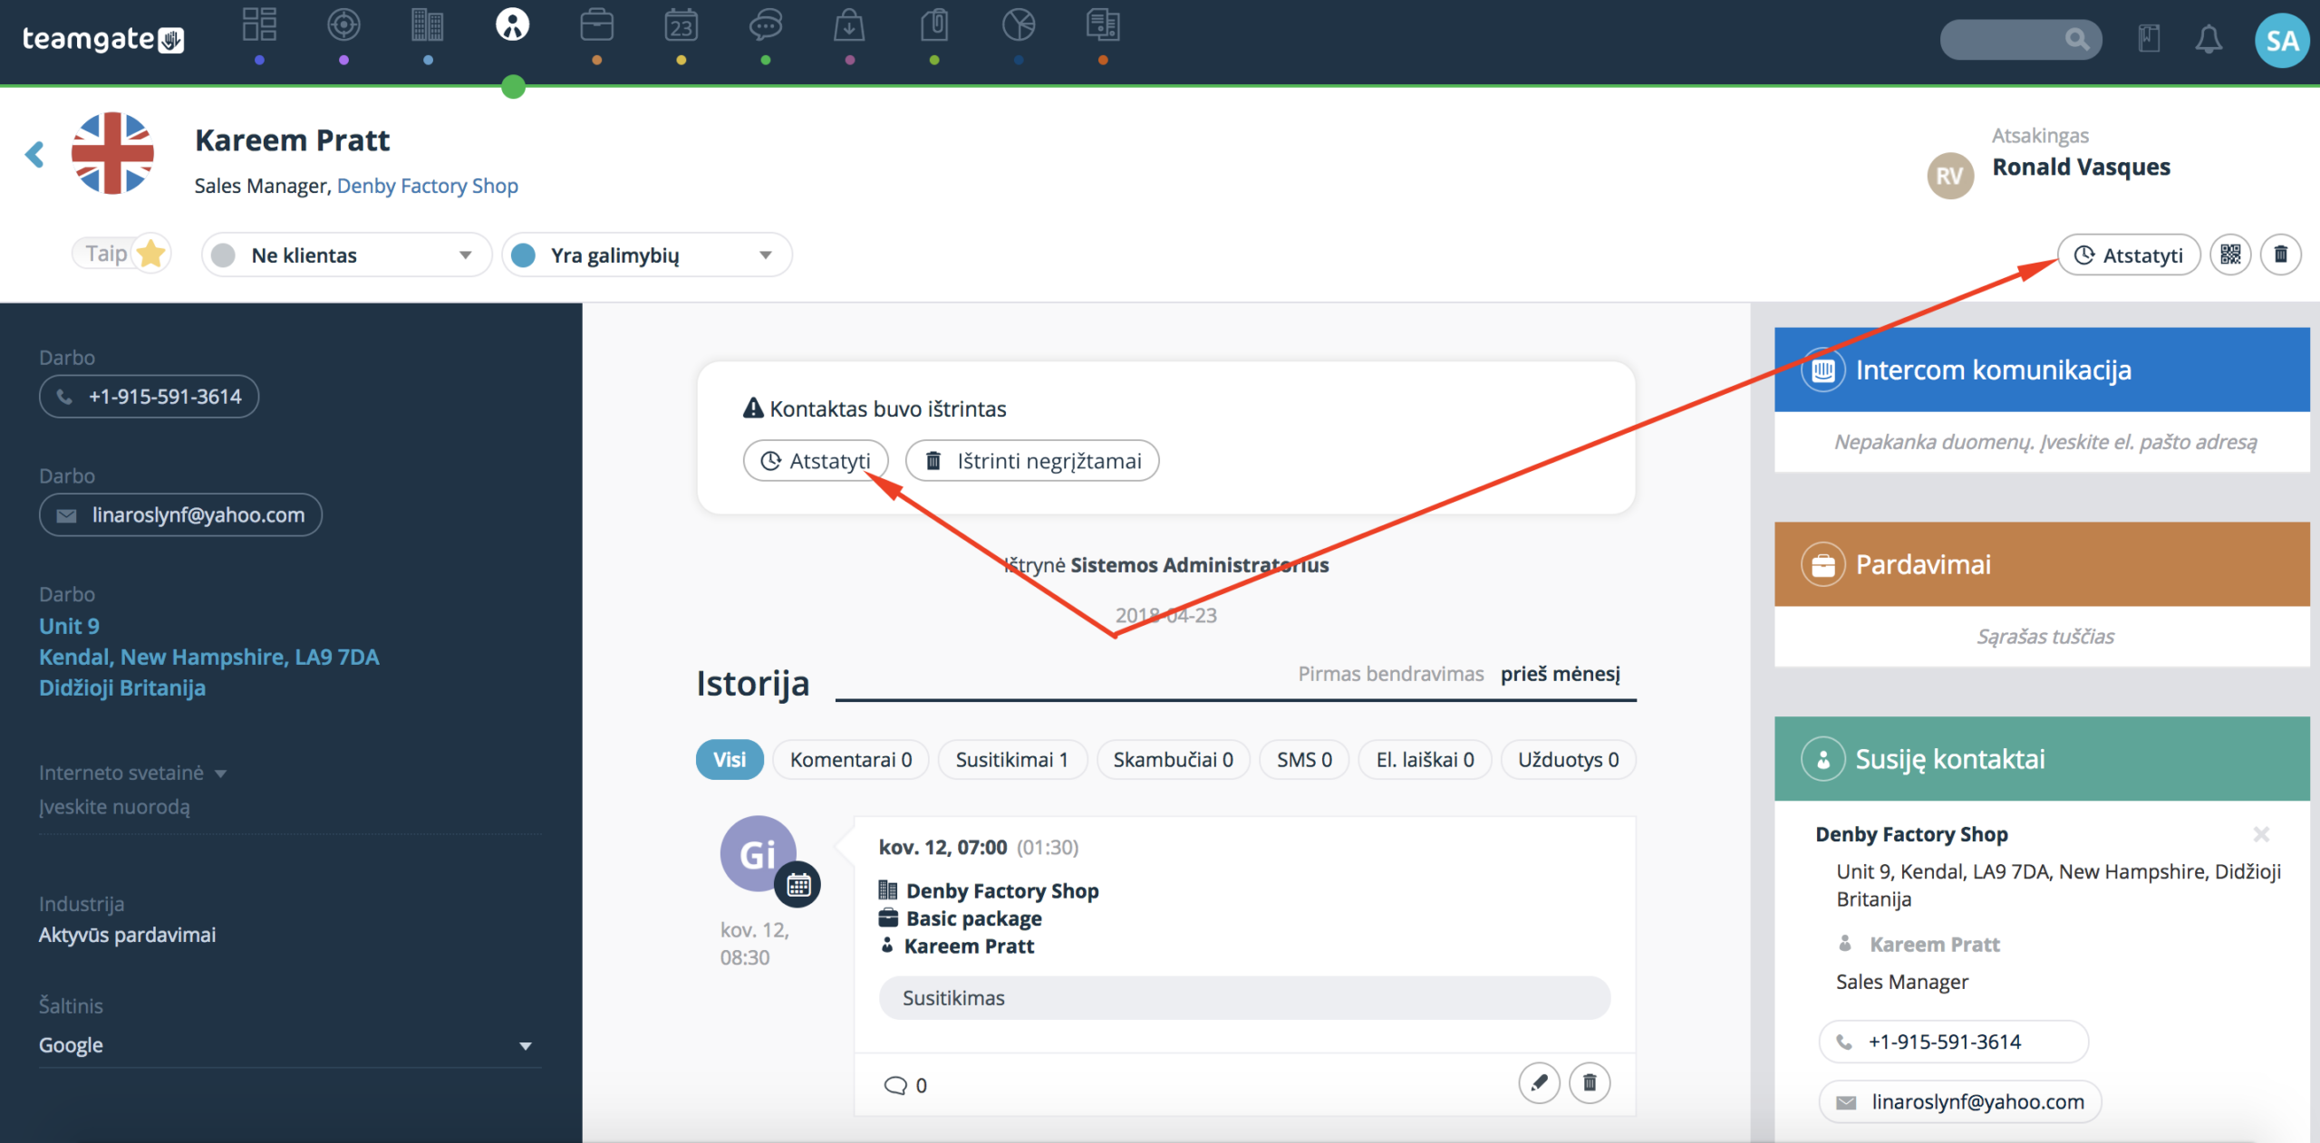
Task: Filter history by Komentarai 0 tab
Action: [x=850, y=759]
